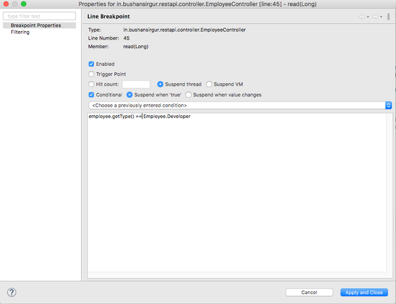Select the Suspend VM radio button
The height and width of the screenshot is (304, 396).
(209, 84)
